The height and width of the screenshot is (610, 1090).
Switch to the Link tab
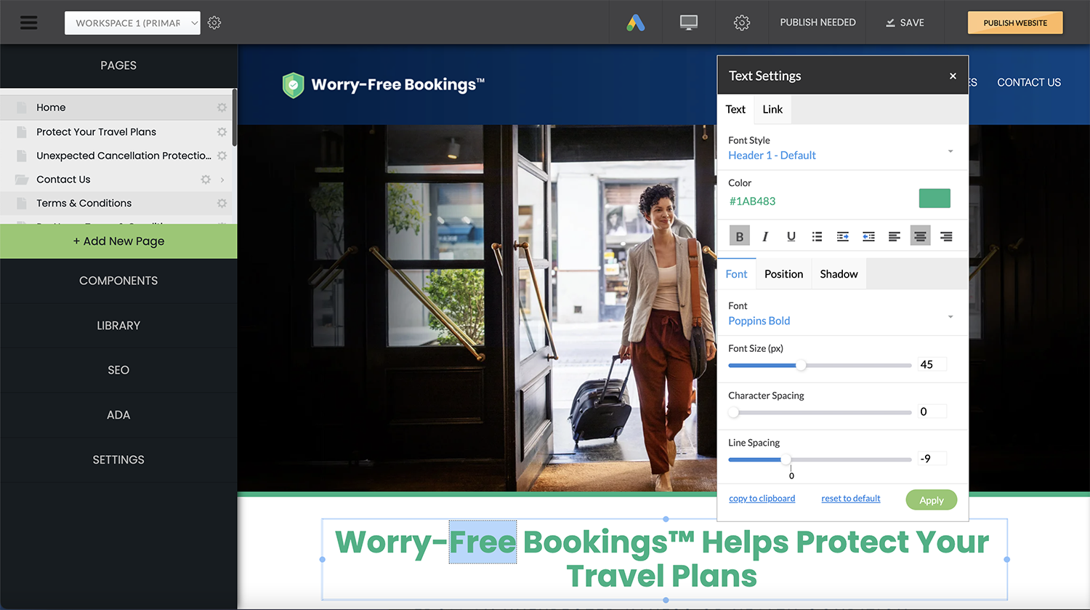(x=772, y=109)
